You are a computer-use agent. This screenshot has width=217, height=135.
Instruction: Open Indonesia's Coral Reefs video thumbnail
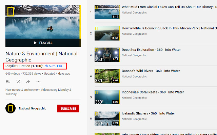(x=107, y=97)
